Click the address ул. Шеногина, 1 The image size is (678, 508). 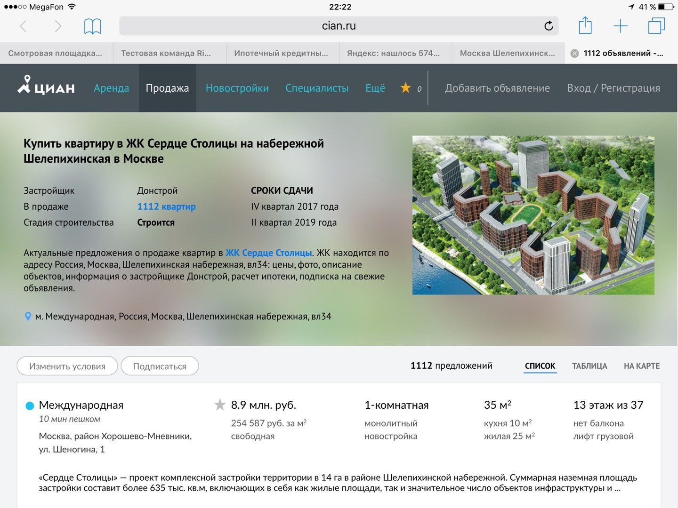coord(72,449)
